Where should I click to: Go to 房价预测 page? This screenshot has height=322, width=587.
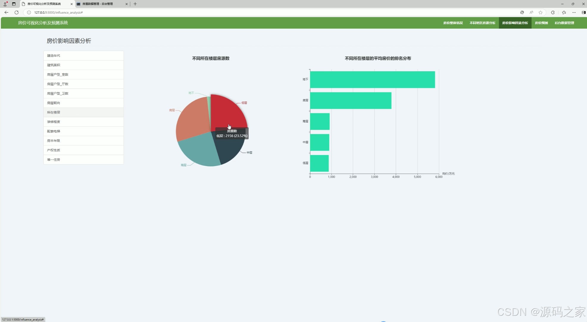541,23
